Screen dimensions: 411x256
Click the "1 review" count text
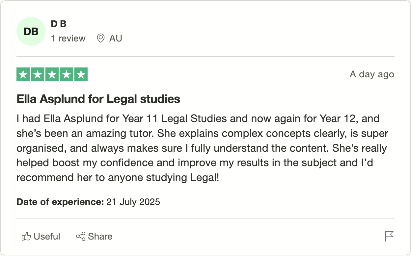(68, 38)
